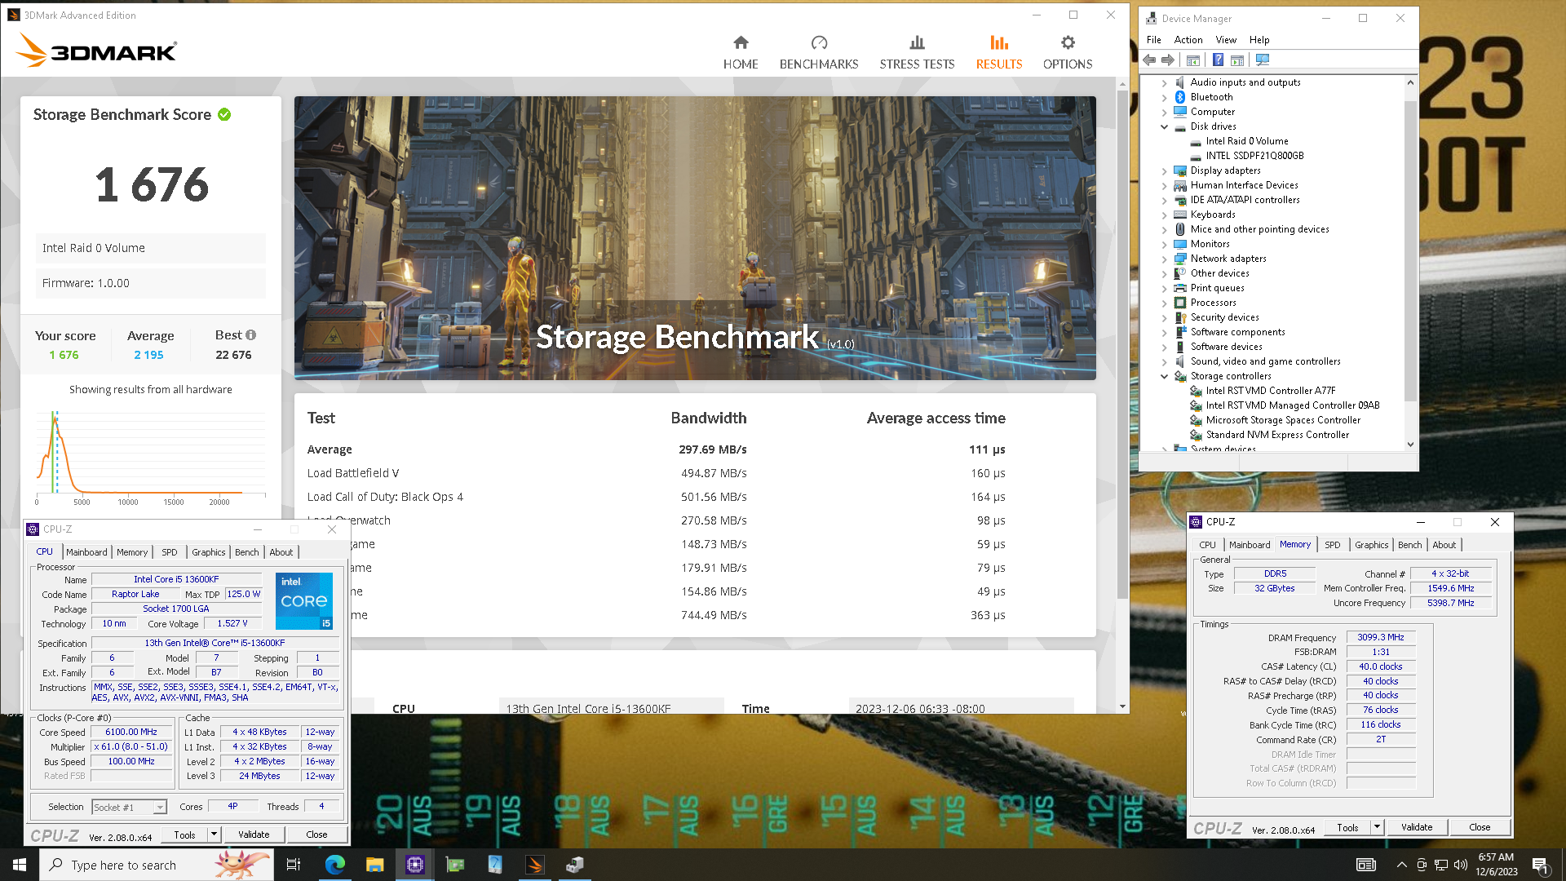Open BENCHMARKS in 3DMark
The image size is (1566, 881).
(819, 53)
